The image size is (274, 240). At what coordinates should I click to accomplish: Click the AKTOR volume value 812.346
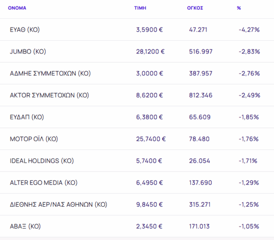pyautogui.click(x=200, y=96)
